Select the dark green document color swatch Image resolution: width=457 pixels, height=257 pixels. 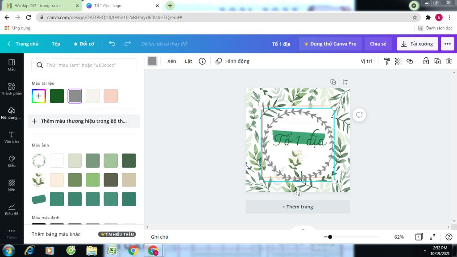(x=57, y=96)
